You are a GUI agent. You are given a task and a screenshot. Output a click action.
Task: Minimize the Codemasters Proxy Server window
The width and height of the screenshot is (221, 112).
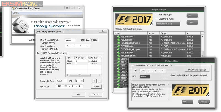(x=67, y=8)
